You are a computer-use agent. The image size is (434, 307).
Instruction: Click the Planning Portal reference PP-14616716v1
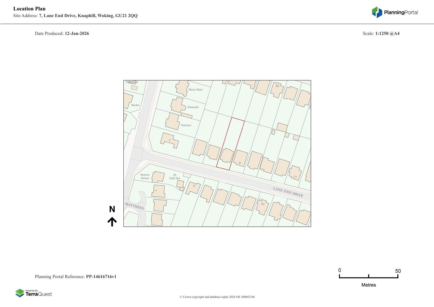point(101,277)
